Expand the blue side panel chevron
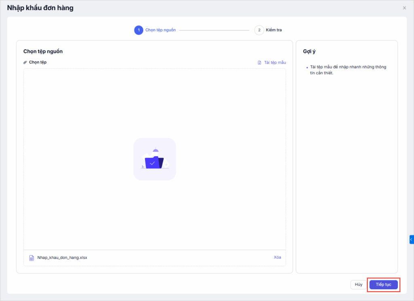Viewport: 414px width, 301px height. click(x=411, y=240)
